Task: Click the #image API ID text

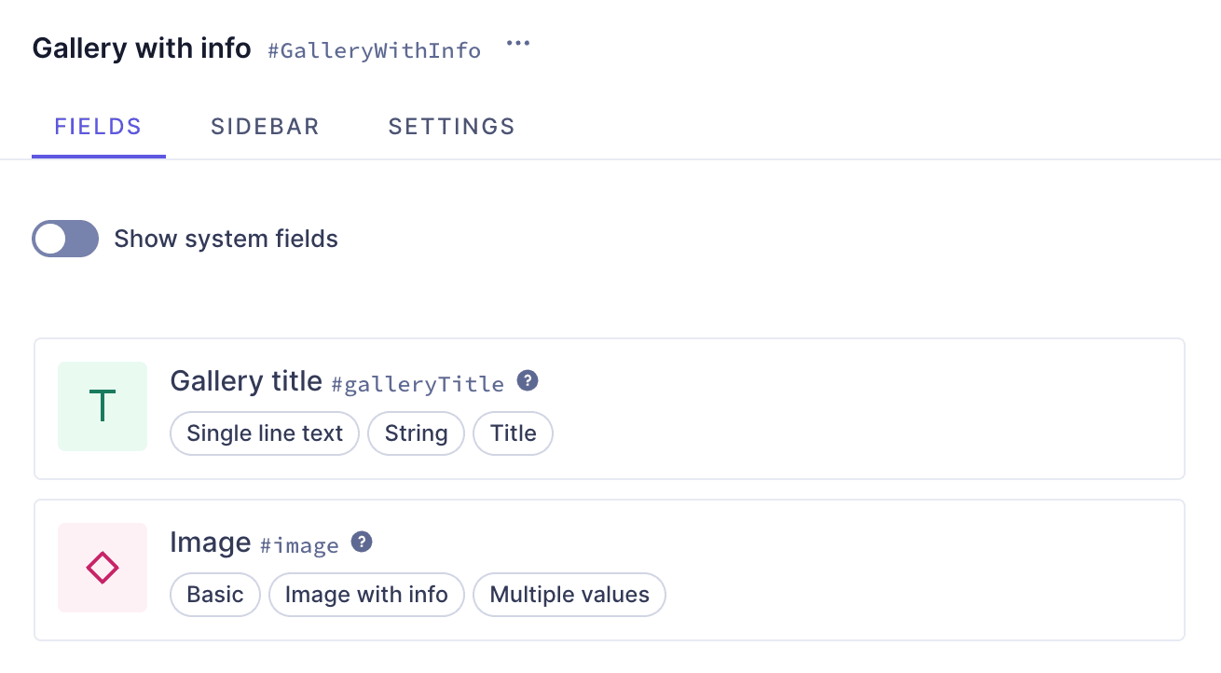Action: (299, 545)
